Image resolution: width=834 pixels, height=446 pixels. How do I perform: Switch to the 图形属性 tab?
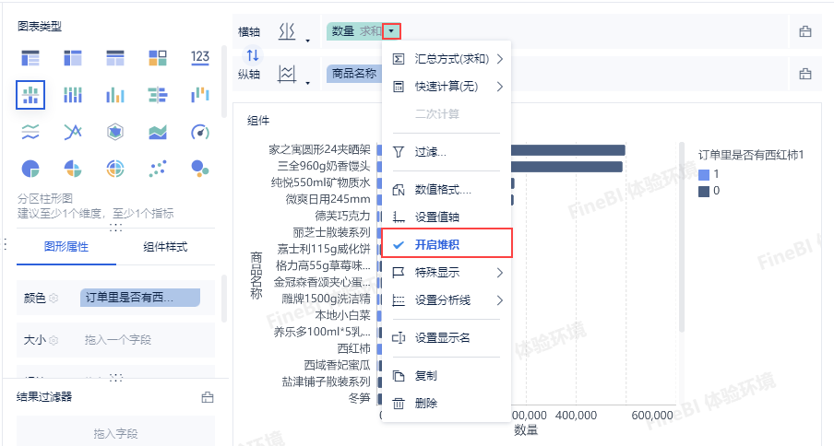[x=66, y=247]
